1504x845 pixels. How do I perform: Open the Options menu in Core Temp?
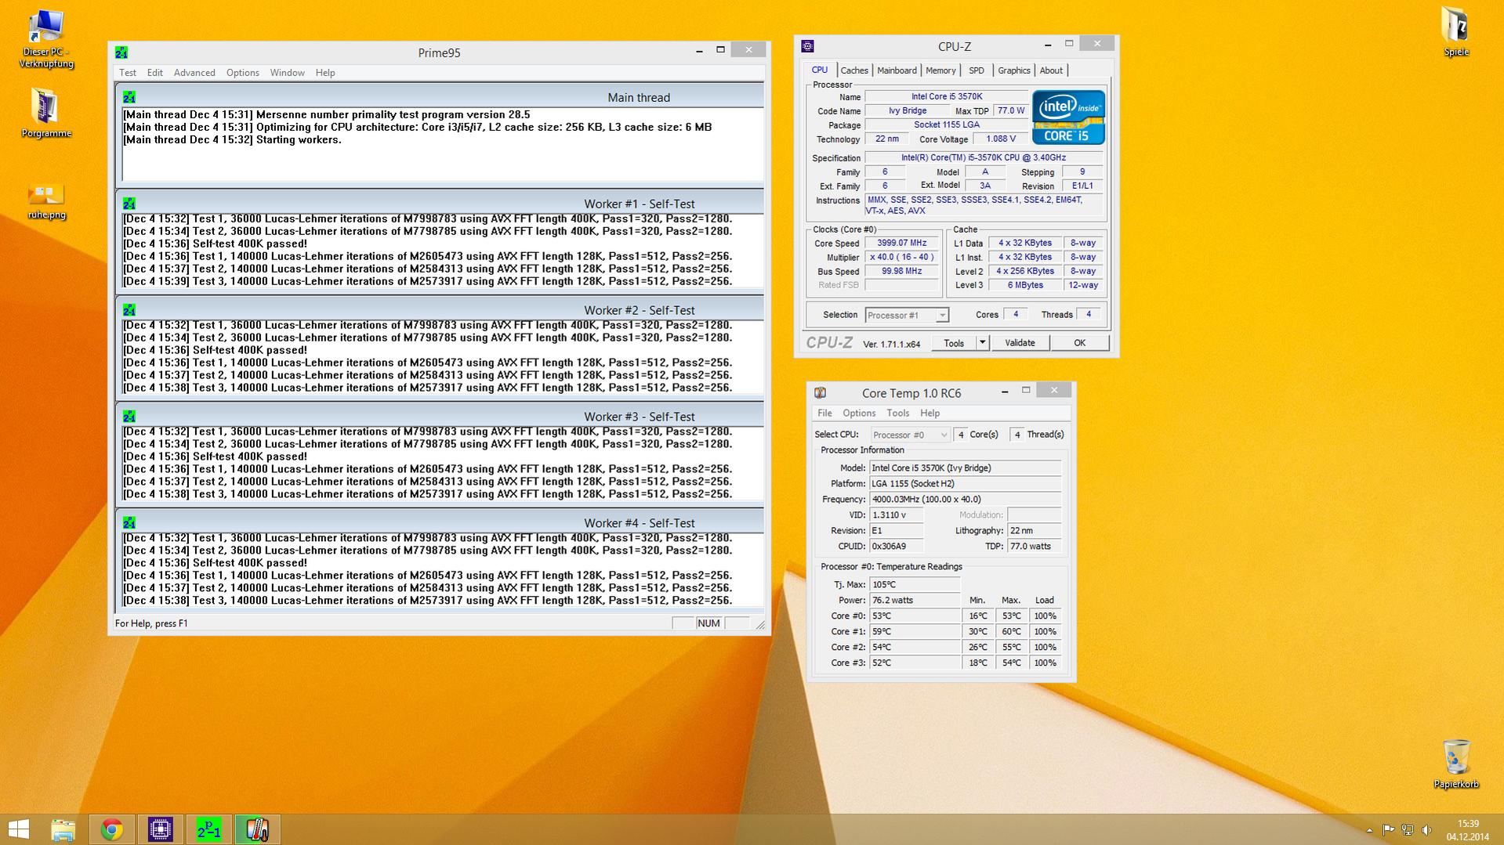tap(859, 413)
